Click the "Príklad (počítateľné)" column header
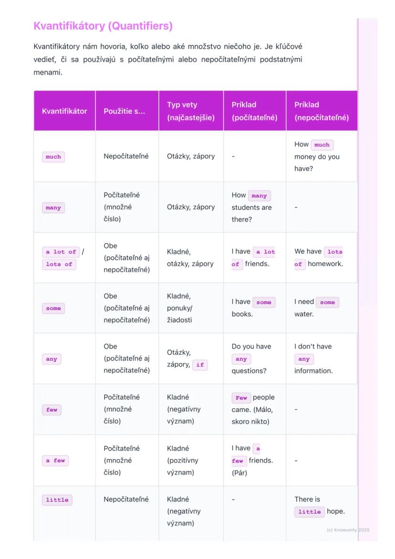This screenshot has width=395, height=559. 254,111
